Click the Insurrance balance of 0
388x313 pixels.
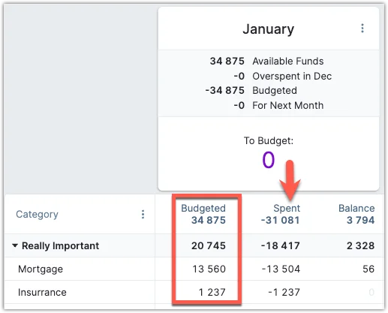(371, 292)
